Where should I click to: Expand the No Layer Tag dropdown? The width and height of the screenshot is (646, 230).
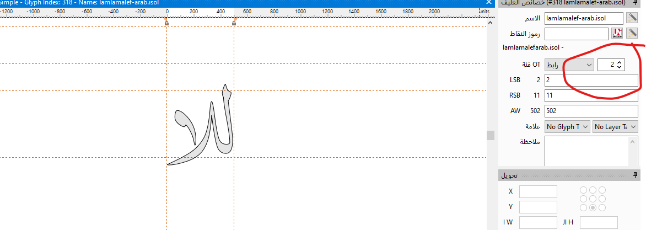pyautogui.click(x=615, y=127)
